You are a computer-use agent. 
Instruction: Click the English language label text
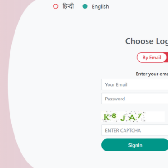point(100,7)
